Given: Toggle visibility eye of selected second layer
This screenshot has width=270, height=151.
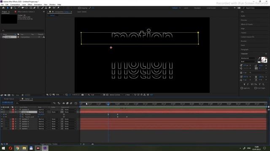Looking at the screenshot, I should [x=2, y=112].
